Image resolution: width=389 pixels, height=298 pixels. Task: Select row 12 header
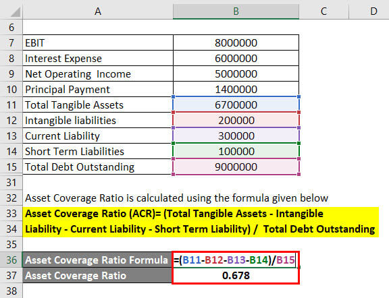11,121
